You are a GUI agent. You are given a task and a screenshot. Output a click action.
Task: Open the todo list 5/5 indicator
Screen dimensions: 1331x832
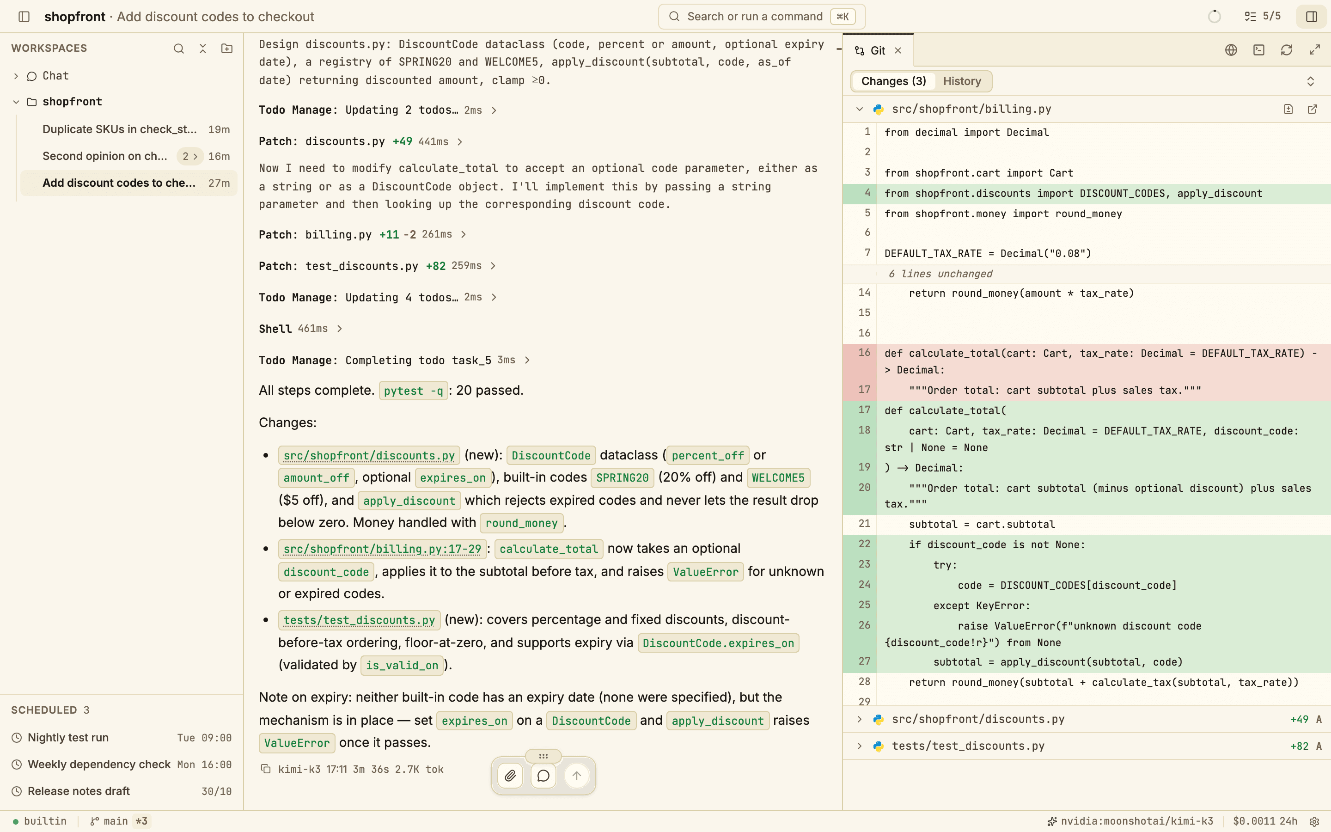click(x=1263, y=17)
